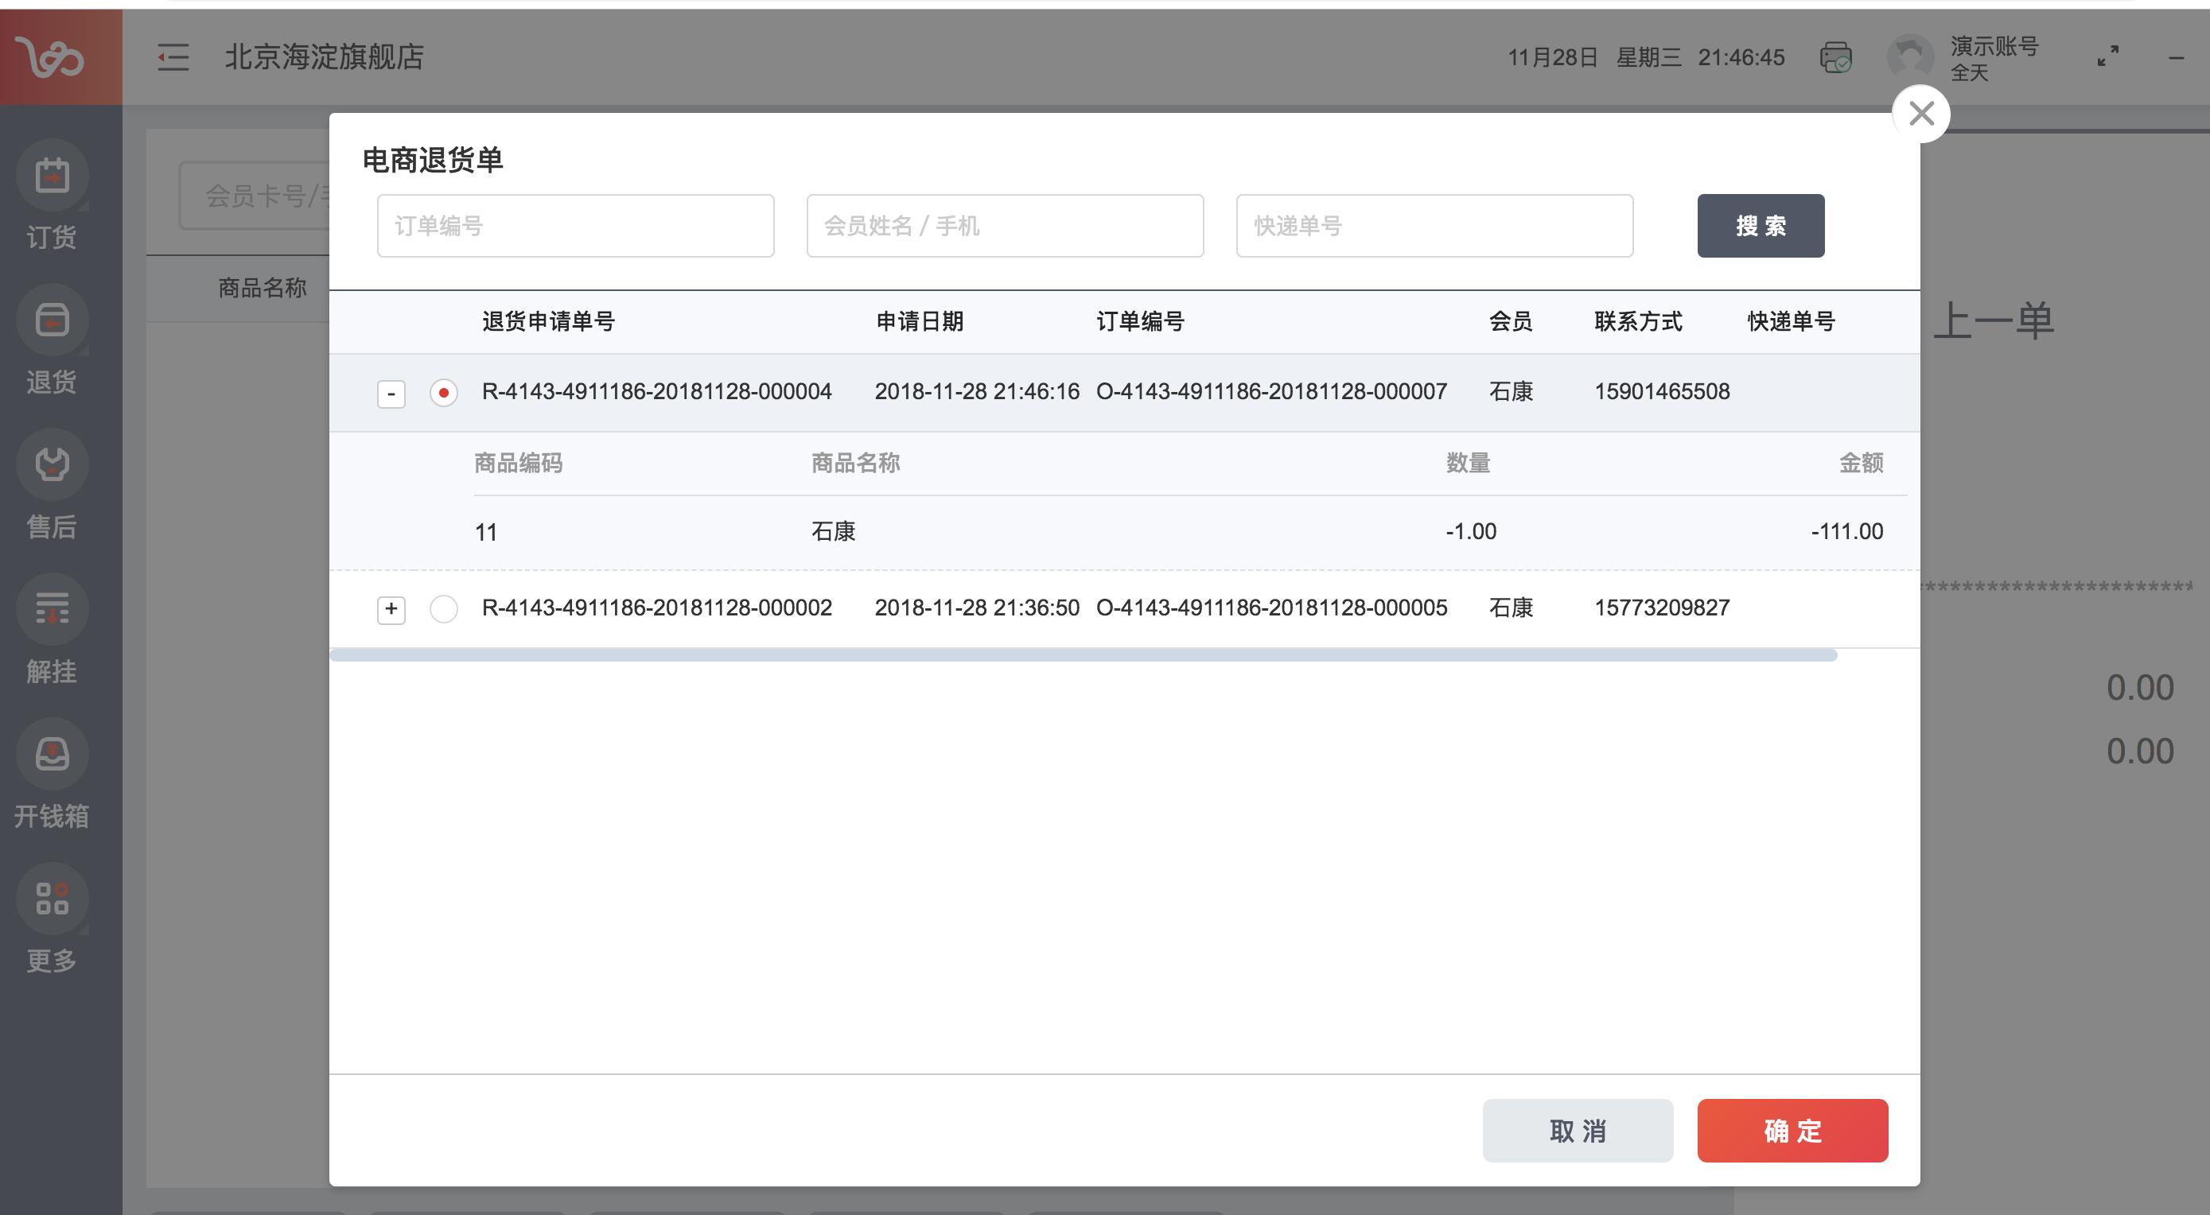Click the 搜索 search button
The image size is (2210, 1215).
1760,226
